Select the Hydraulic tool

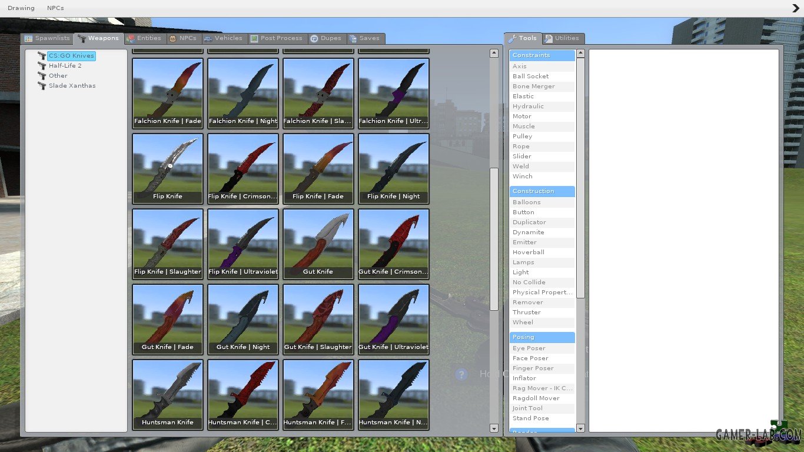[x=542, y=107]
